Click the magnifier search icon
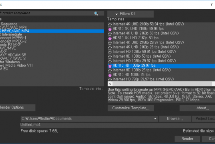Screen dimensions: 215x144 pyautogui.click(x=96, y=14)
